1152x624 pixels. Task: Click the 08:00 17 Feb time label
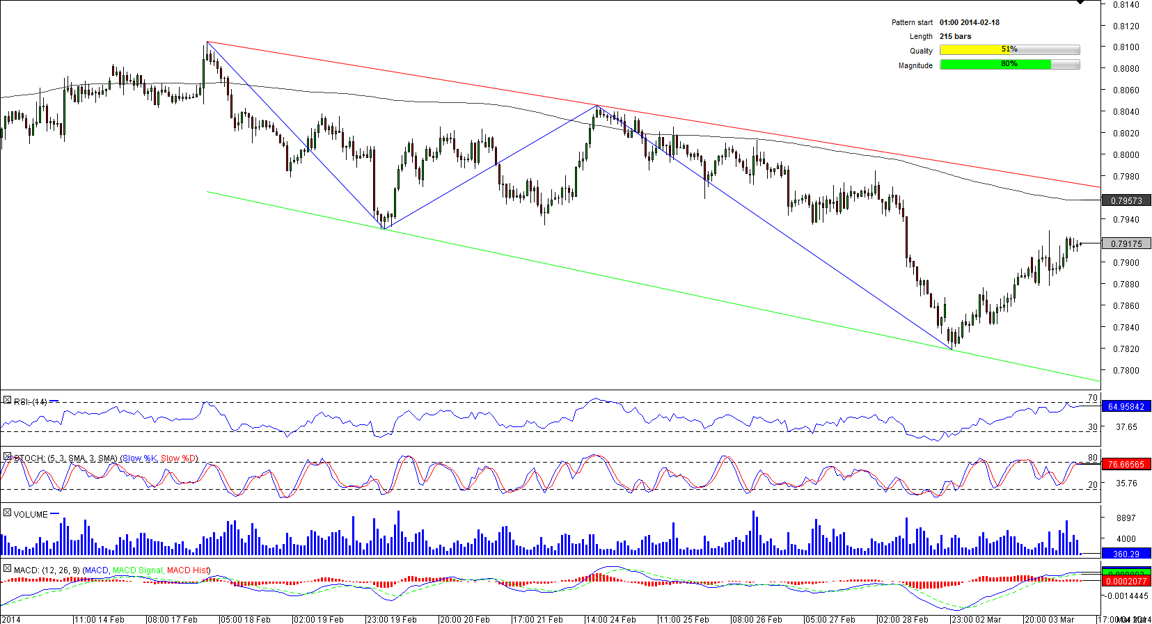173,619
